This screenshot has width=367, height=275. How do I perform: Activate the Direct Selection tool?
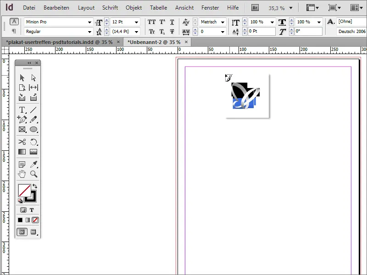(x=33, y=77)
